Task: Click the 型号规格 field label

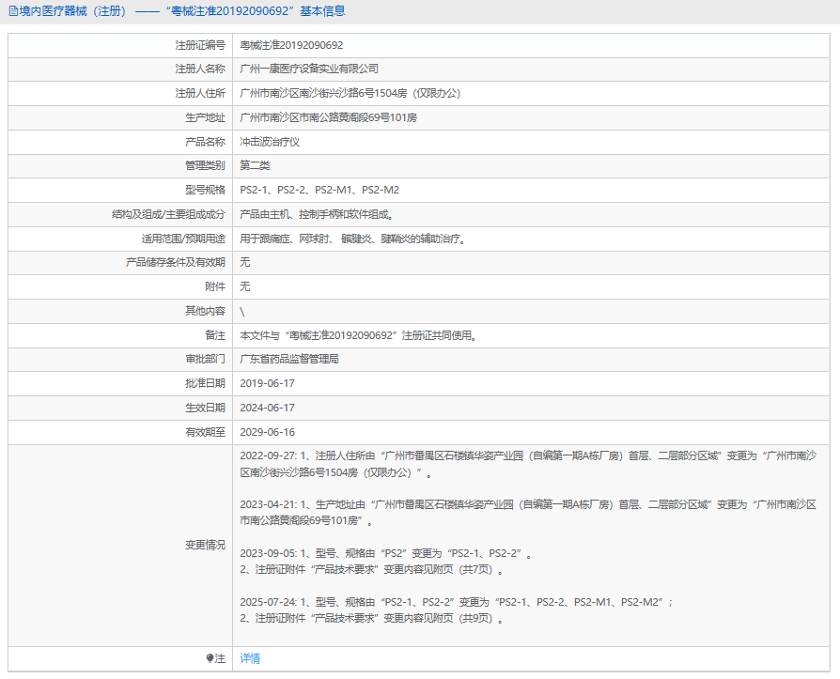Action: [x=205, y=190]
